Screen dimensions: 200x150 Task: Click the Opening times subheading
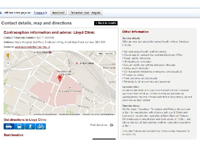point(131,106)
